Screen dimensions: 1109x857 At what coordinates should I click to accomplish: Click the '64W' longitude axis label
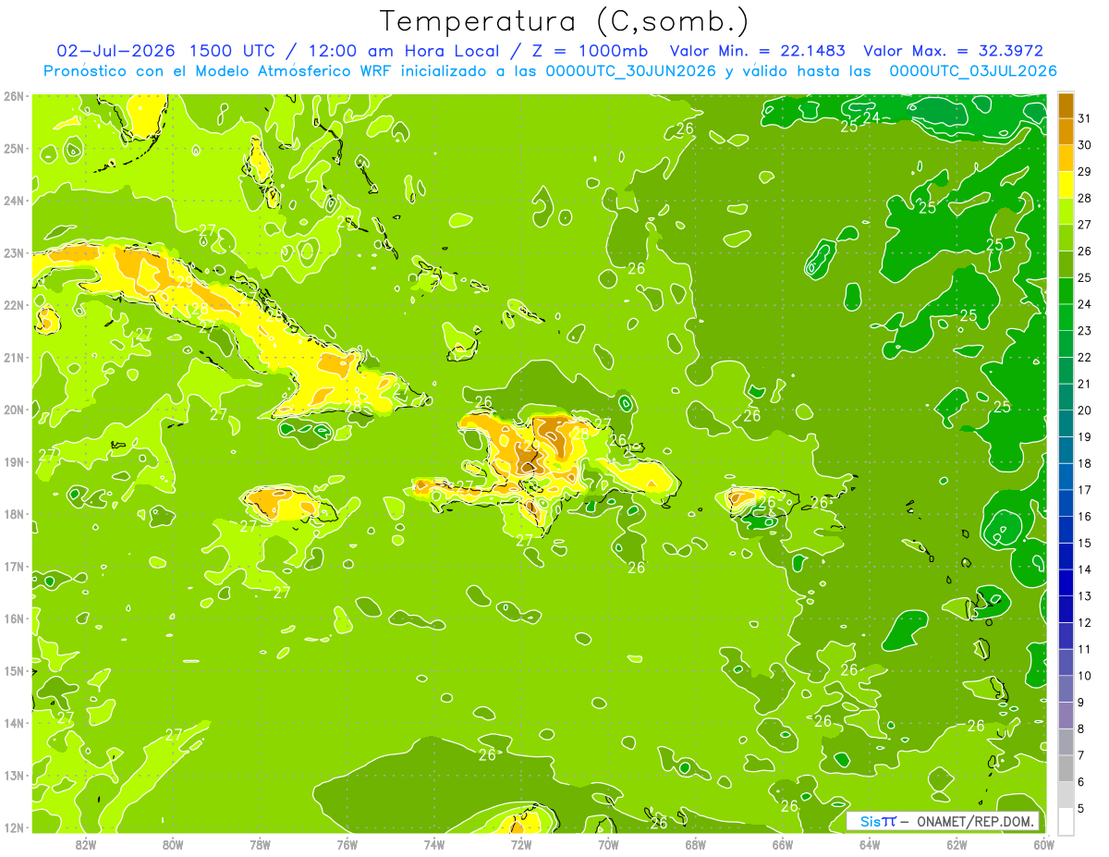(x=870, y=844)
